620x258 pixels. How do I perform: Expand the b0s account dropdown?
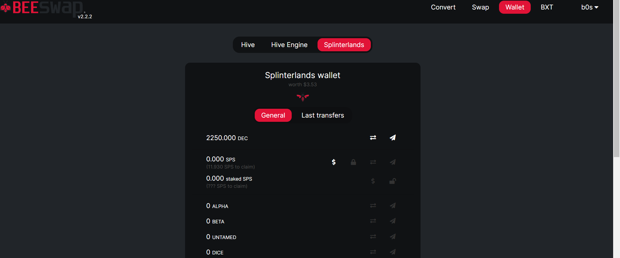coord(590,7)
